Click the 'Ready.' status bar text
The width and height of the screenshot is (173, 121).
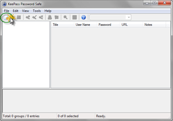pos(101,116)
